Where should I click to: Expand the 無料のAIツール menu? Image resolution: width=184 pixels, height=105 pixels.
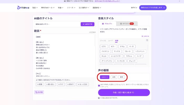click(x=48, y=8)
